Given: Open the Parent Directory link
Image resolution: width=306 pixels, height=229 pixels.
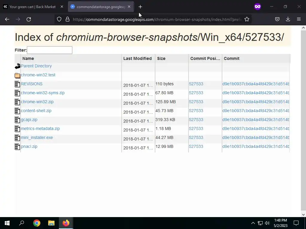Looking at the screenshot, I should coord(36,66).
